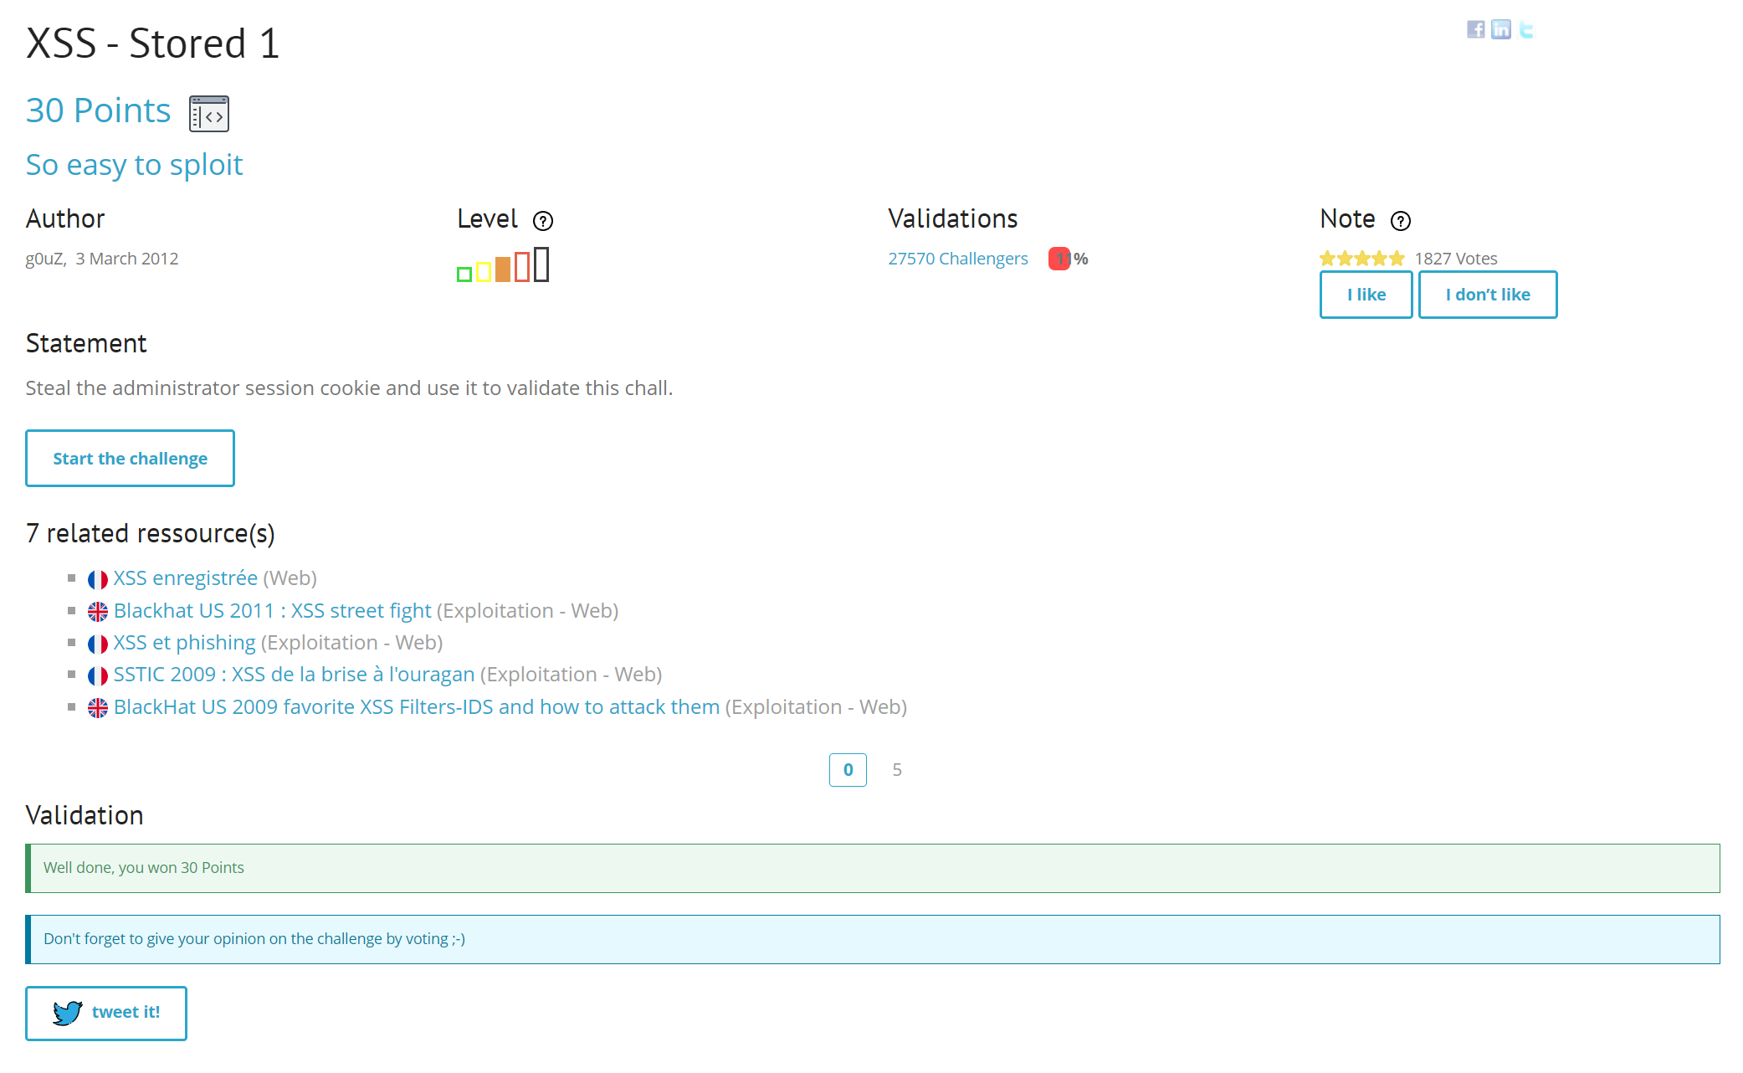Click the Twitter share icon at top
The height and width of the screenshot is (1073, 1743).
click(1526, 30)
